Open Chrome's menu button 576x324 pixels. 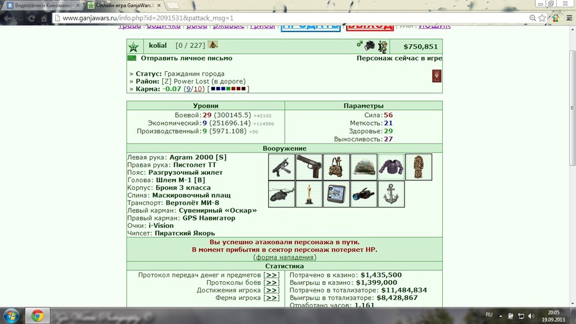(x=569, y=18)
